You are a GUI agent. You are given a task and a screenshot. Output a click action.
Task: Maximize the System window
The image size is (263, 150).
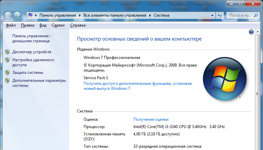click(239, 3)
